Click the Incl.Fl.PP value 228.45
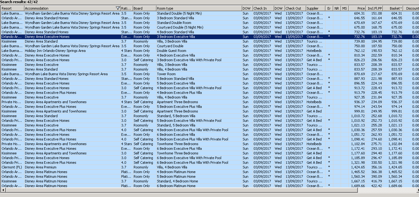 377,93
